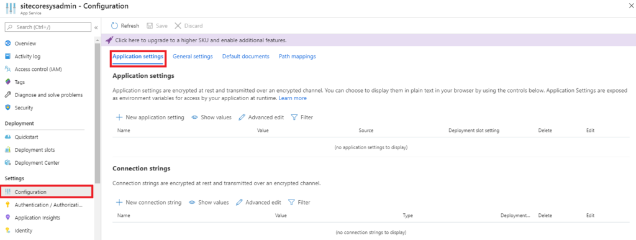The width and height of the screenshot is (636, 240).
Task: Open Authentication / Authorization settings
Action: tap(48, 205)
